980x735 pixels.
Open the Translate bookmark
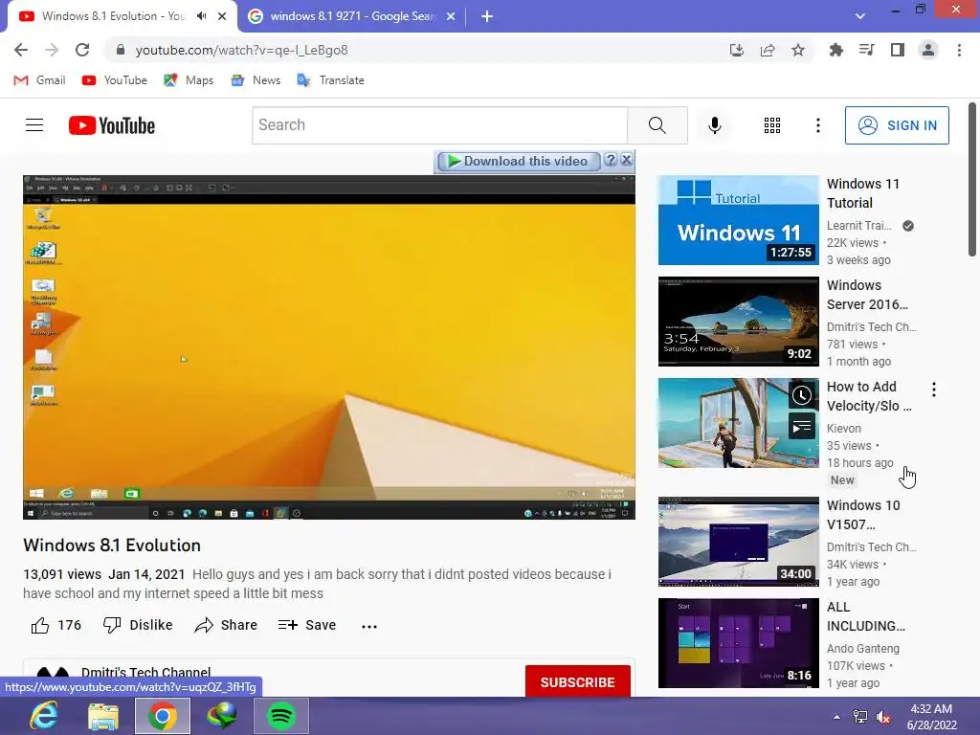330,80
